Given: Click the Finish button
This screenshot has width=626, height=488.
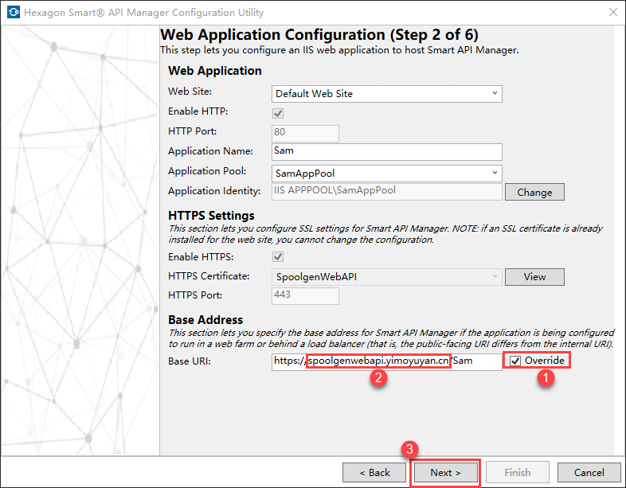Looking at the screenshot, I should click(518, 472).
